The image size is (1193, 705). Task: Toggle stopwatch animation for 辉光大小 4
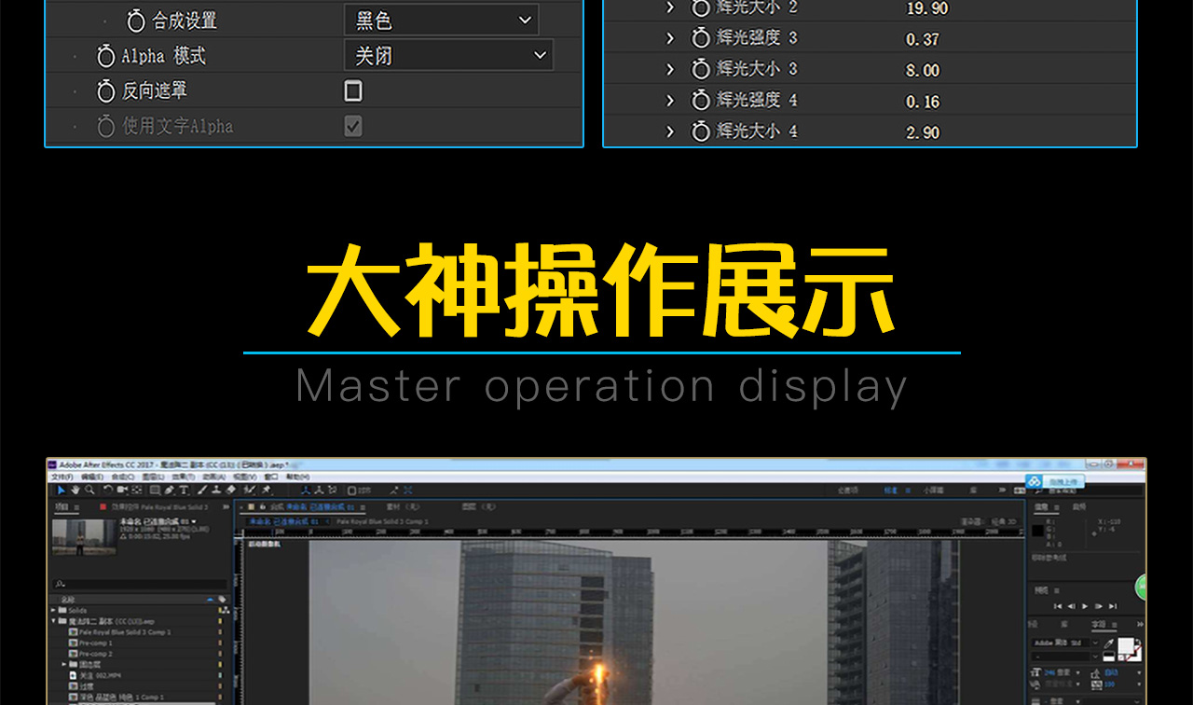point(701,131)
